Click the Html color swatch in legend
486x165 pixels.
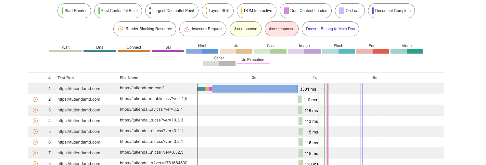click(x=202, y=51)
